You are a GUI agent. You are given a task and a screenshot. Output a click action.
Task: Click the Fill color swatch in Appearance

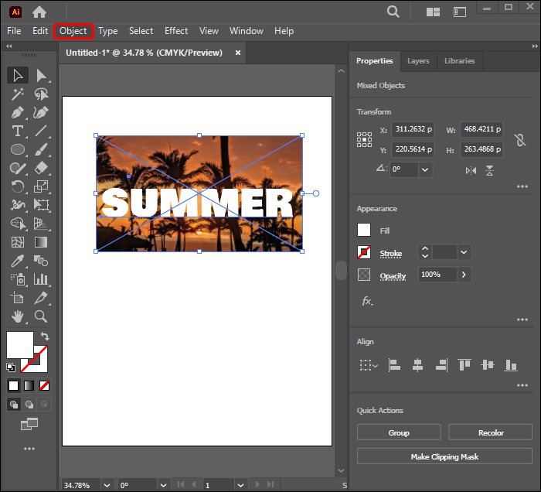[364, 230]
